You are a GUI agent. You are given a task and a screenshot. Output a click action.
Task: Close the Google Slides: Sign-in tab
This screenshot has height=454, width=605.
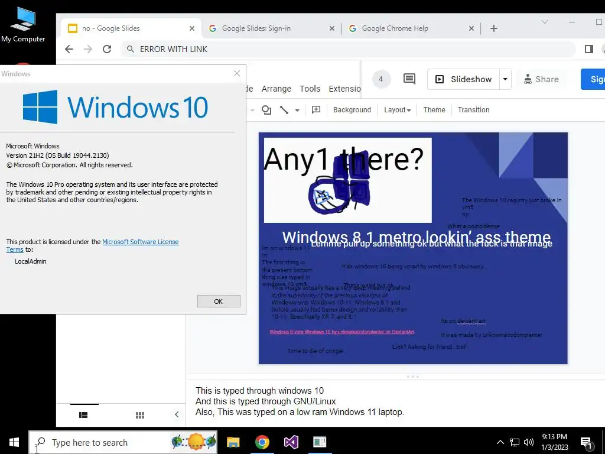[x=331, y=28]
